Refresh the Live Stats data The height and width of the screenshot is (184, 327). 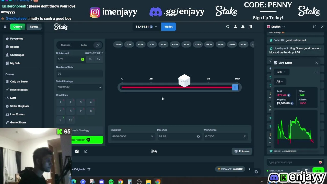pyautogui.click(x=316, y=72)
